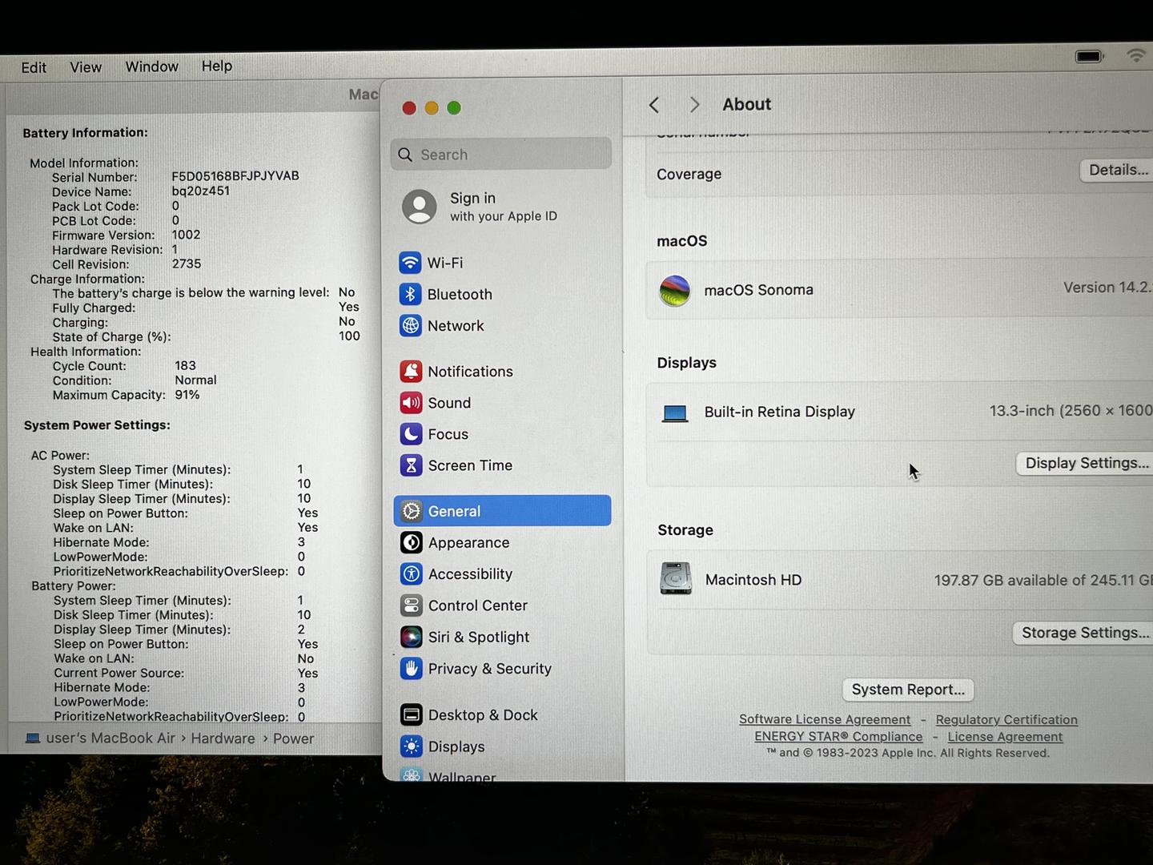Click the Built-in Retina Display laptop icon
Screen dimensions: 1153x865
[675, 413]
